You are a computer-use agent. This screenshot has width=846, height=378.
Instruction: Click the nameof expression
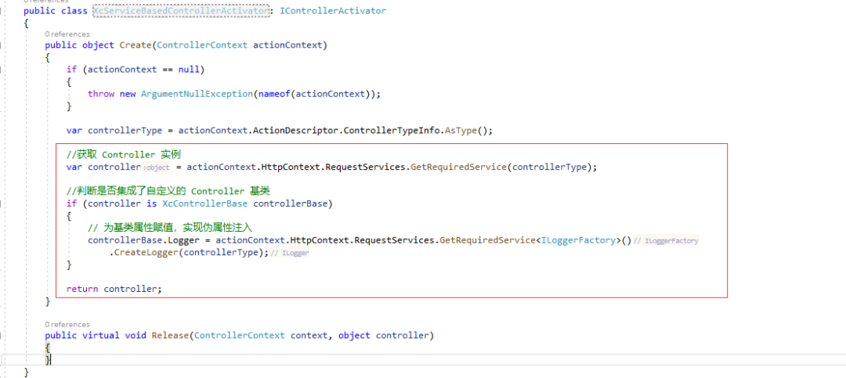(x=274, y=93)
